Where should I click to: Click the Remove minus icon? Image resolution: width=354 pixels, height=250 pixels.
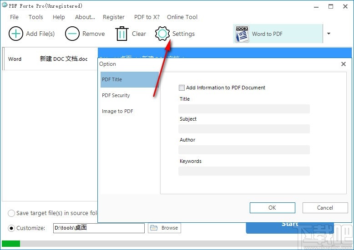72,34
